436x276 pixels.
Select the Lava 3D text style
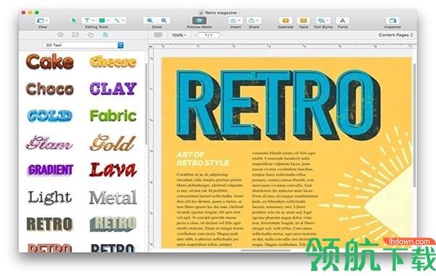[113, 169]
